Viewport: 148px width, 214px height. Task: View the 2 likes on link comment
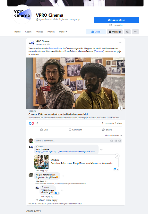116,169
